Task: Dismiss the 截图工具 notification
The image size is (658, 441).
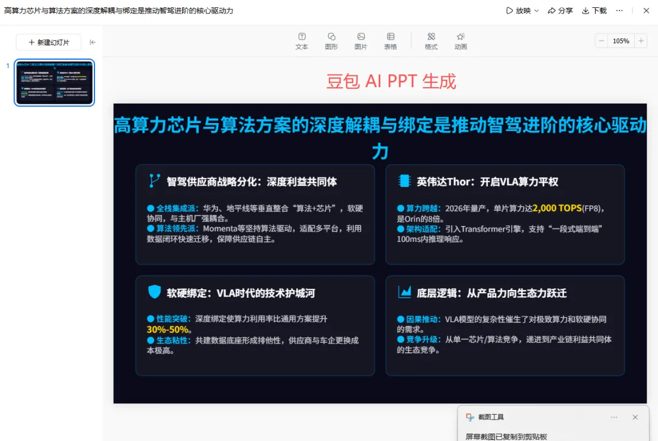Action: tap(635, 417)
